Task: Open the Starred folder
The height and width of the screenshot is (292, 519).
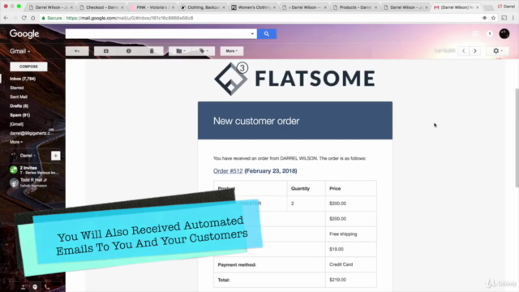Action: pyautogui.click(x=17, y=88)
